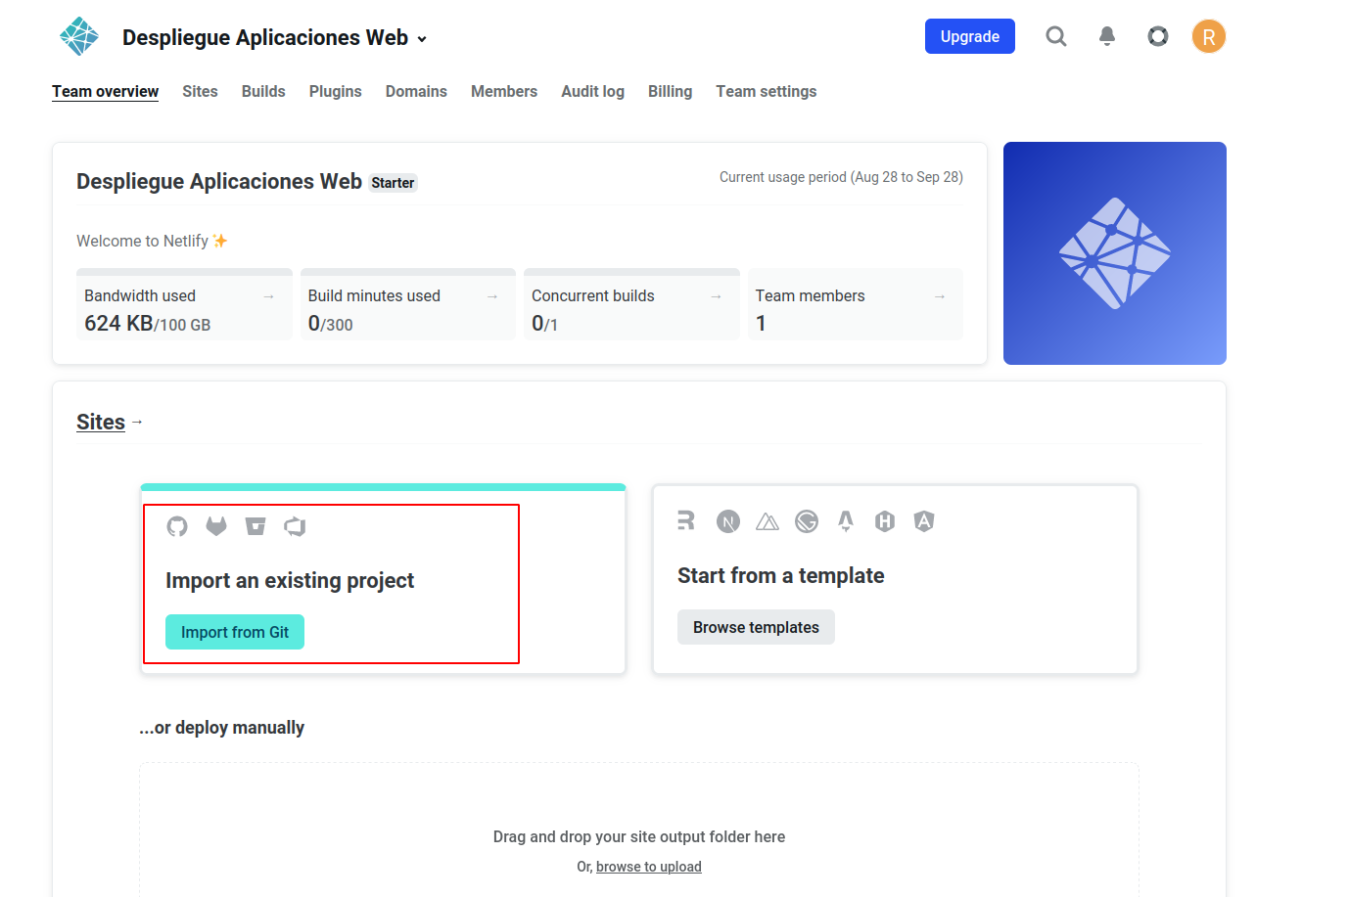1349x897 pixels.
Task: Open the search magnifier icon
Action: 1055,37
